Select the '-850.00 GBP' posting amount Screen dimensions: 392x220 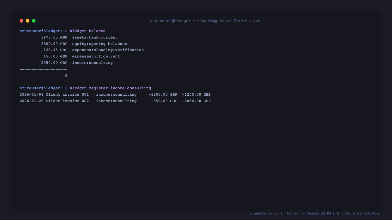point(164,101)
